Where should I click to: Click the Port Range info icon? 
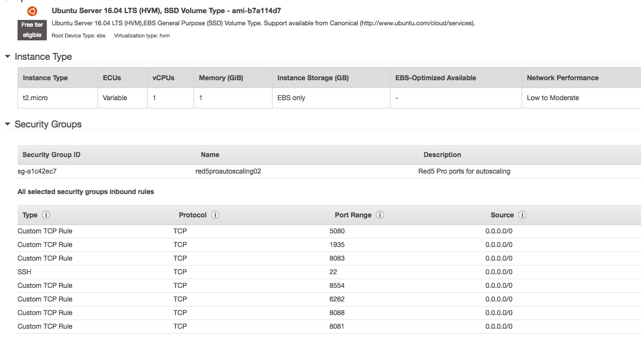coord(380,215)
